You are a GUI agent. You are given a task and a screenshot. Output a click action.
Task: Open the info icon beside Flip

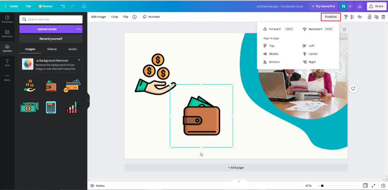[135, 17]
